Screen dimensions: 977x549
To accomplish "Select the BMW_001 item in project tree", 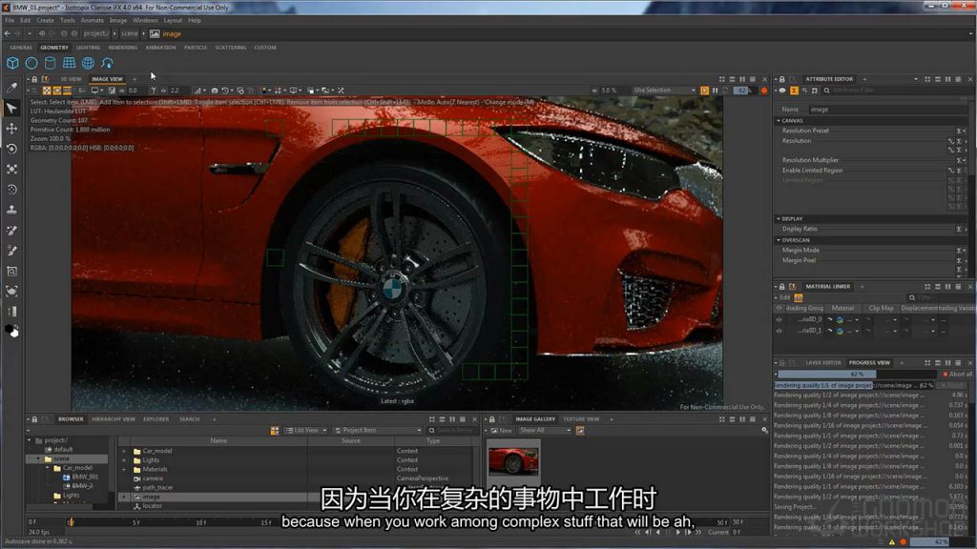I will tap(85, 477).
